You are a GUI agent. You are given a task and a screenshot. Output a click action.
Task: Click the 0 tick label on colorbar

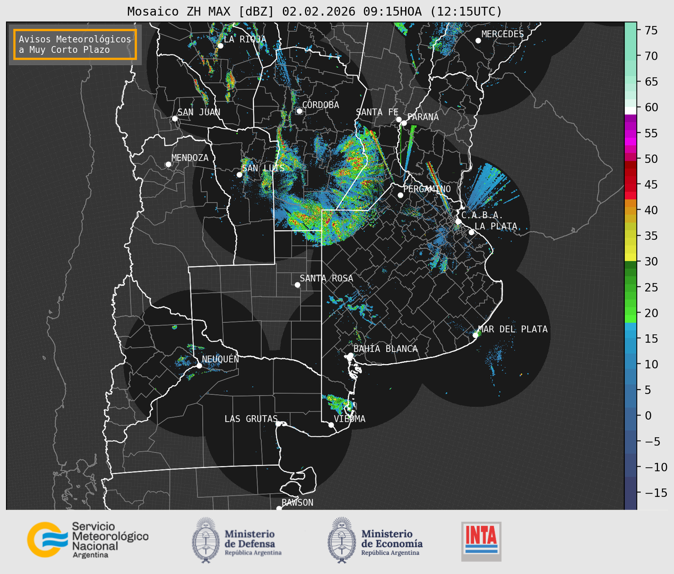[648, 416]
